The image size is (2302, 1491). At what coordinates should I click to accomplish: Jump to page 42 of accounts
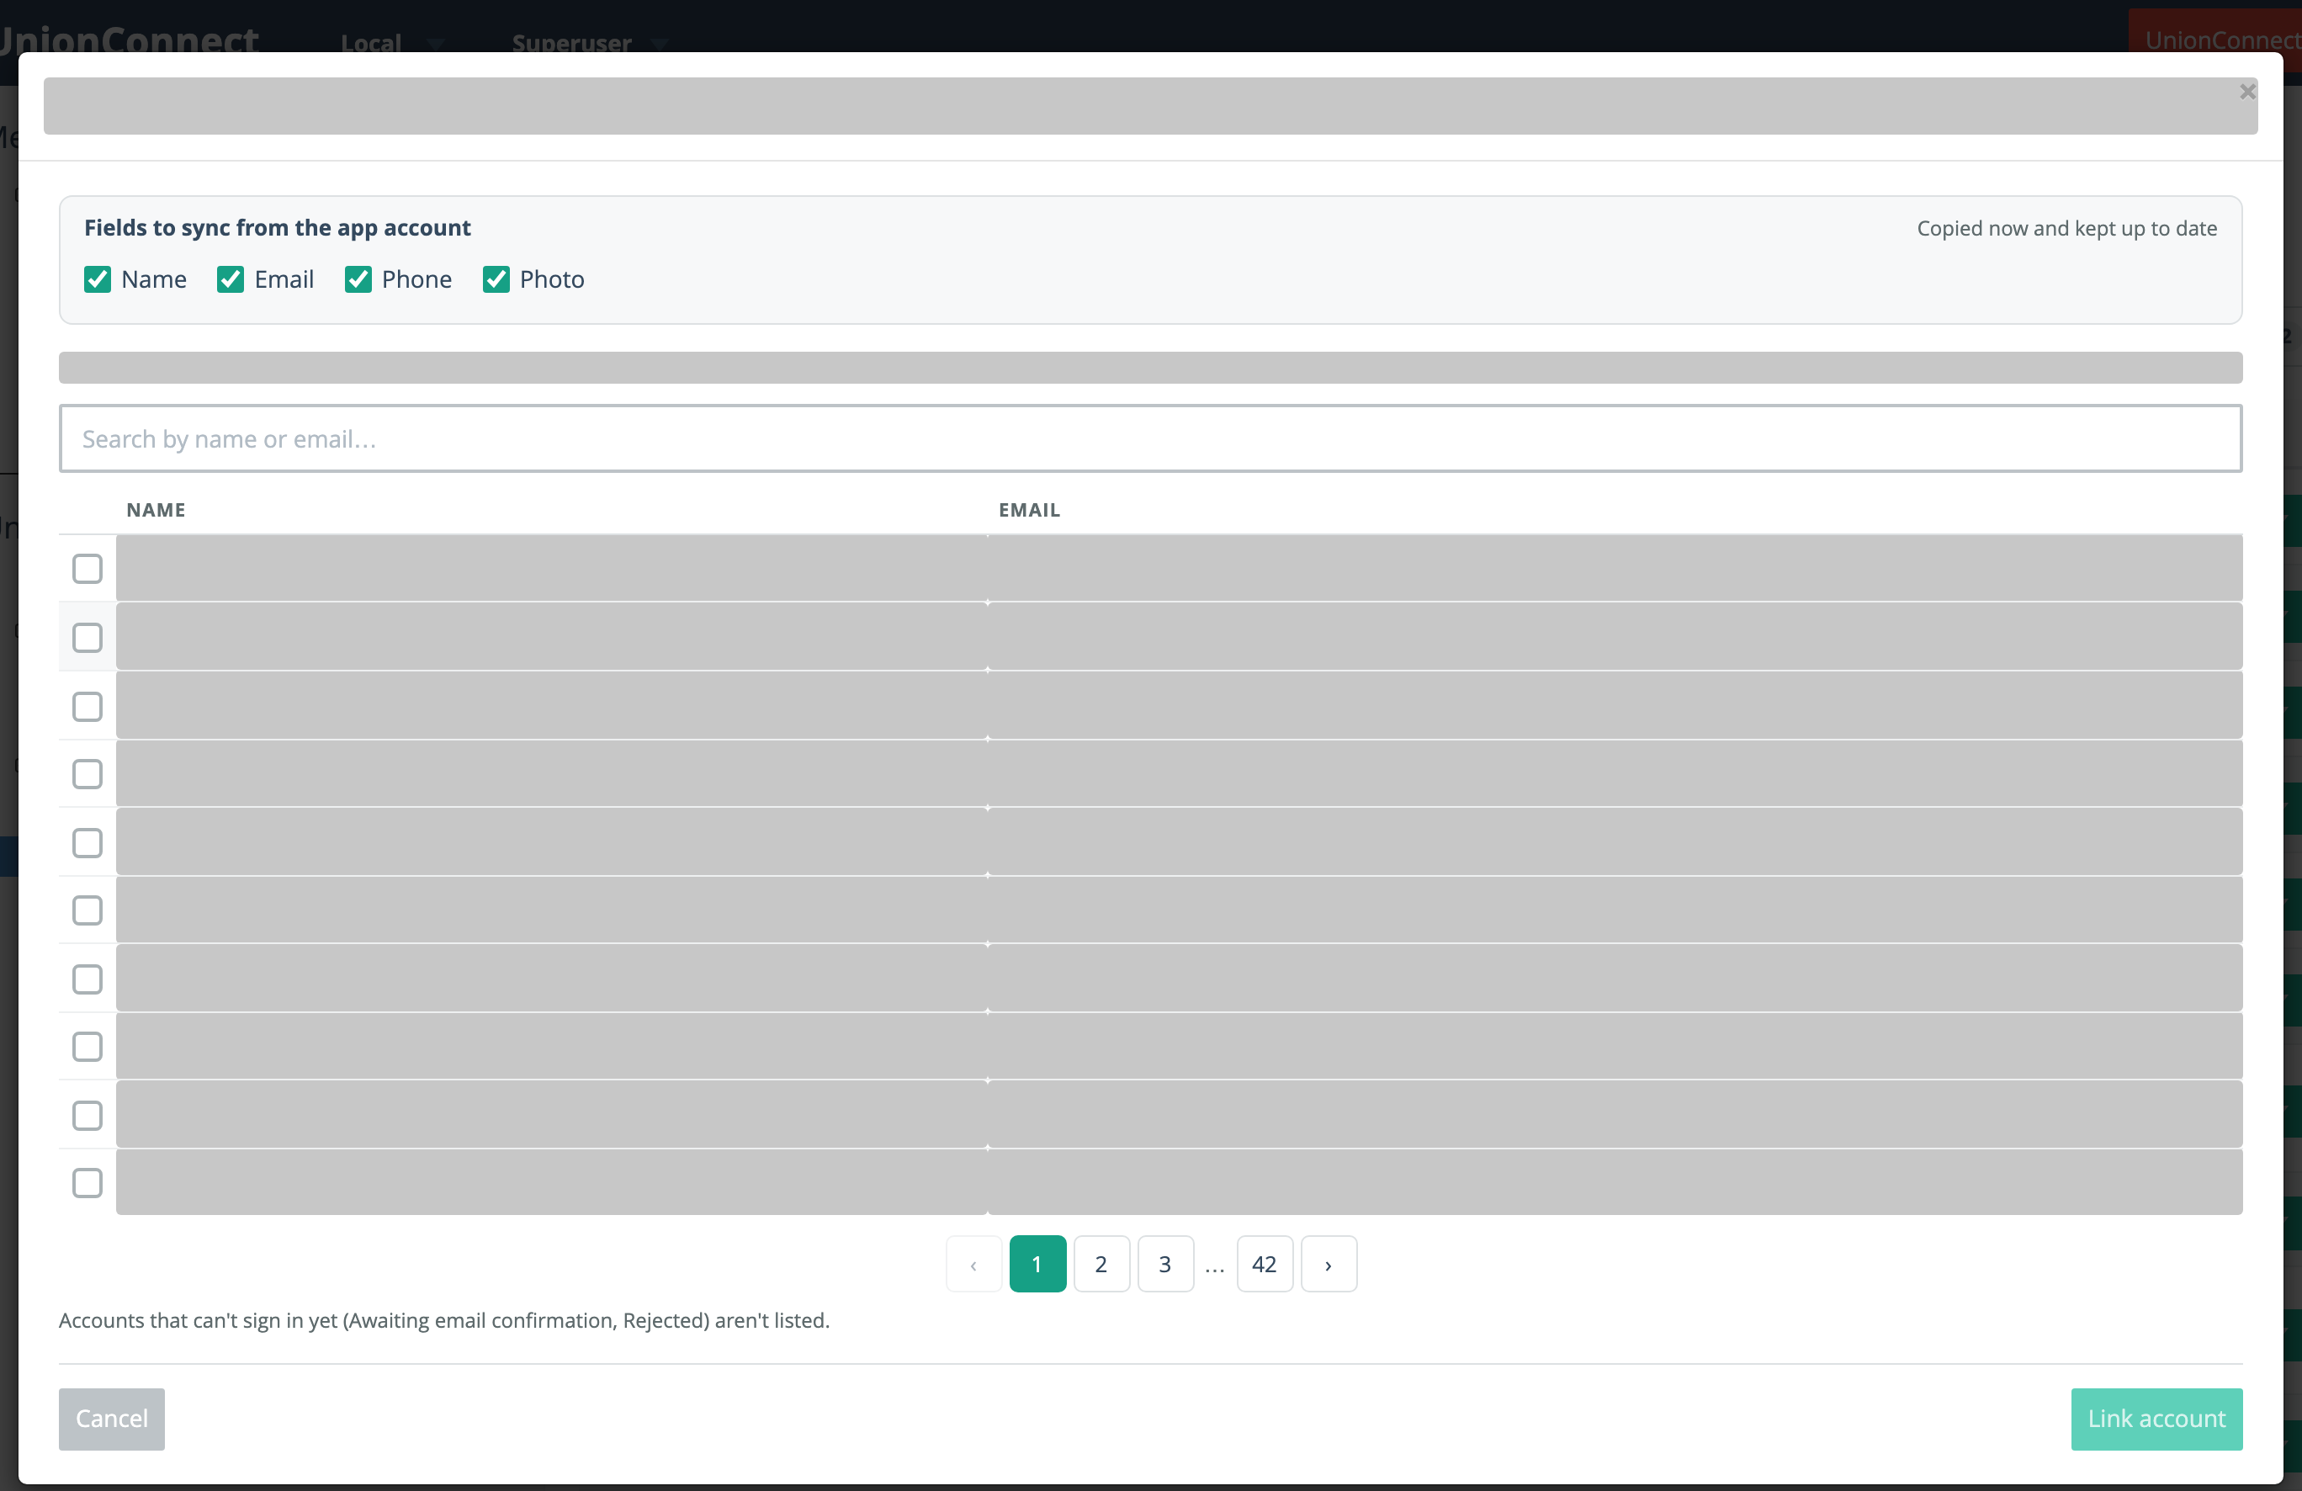(x=1265, y=1264)
